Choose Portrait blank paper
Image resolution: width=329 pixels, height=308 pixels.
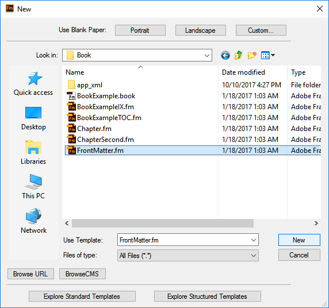140,30
